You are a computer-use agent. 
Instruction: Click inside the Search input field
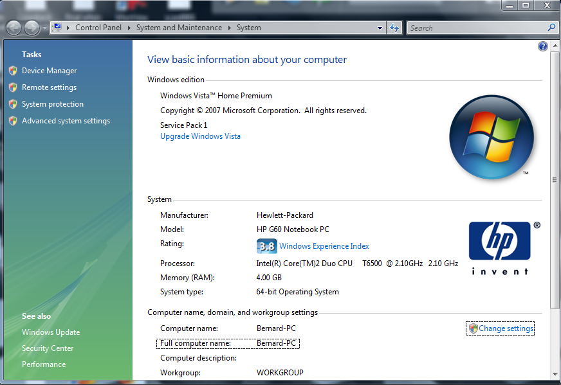[x=476, y=28]
